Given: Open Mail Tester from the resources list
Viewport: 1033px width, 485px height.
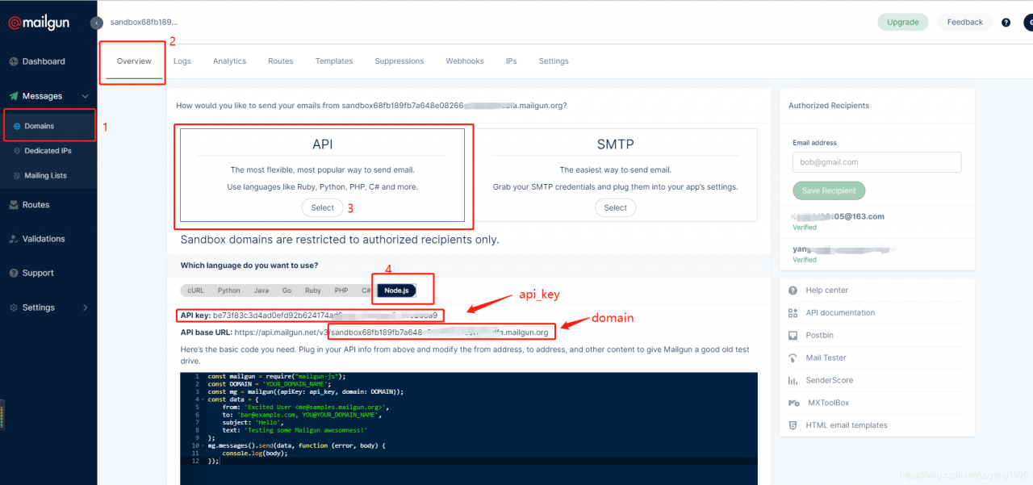Looking at the screenshot, I should click(826, 357).
